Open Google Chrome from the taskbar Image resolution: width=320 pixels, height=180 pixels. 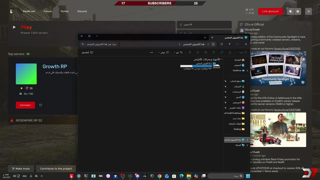click(159, 176)
